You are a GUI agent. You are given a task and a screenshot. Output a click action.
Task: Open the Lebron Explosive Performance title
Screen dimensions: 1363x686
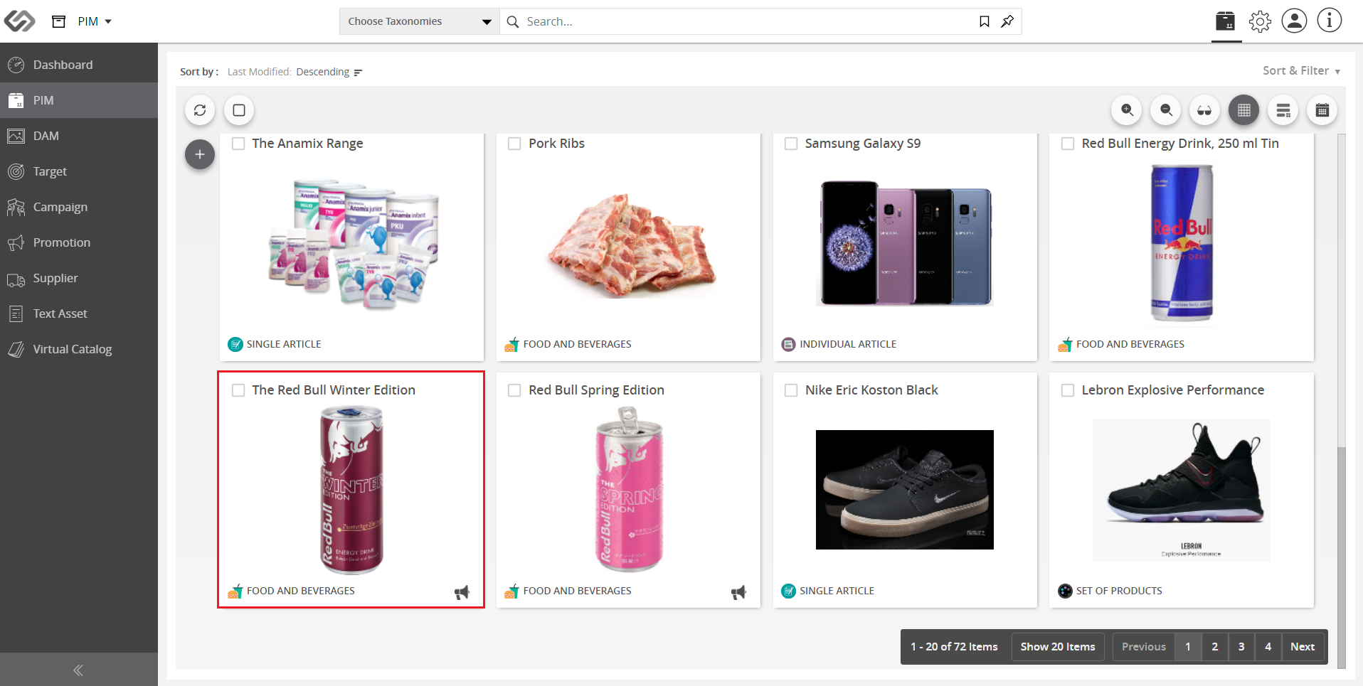(1173, 390)
